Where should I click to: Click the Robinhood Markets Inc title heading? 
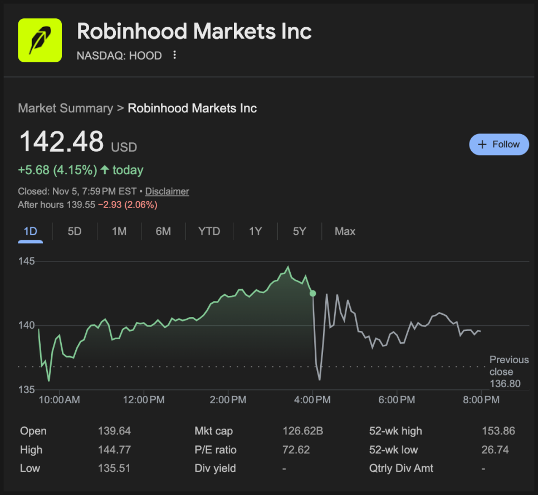[x=194, y=31]
